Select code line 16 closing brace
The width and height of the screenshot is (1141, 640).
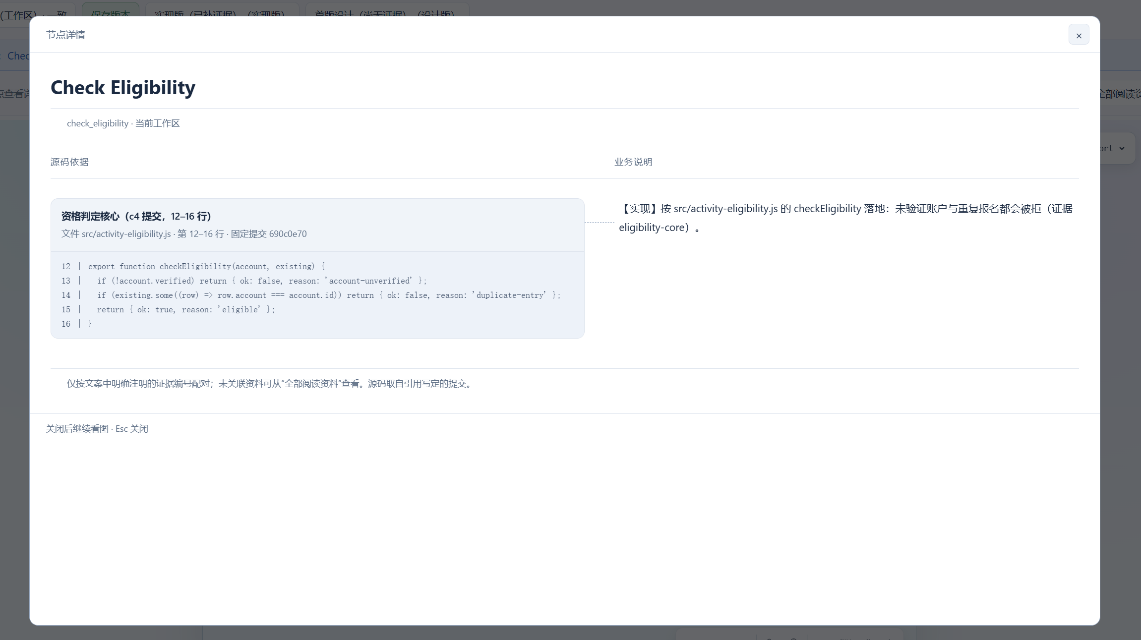coord(76,324)
